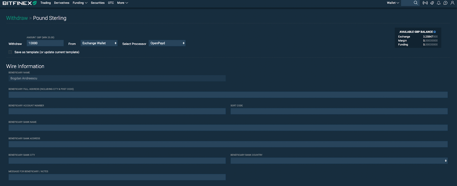
Task: Click the Wire Information heading
Action: pyautogui.click(x=25, y=66)
